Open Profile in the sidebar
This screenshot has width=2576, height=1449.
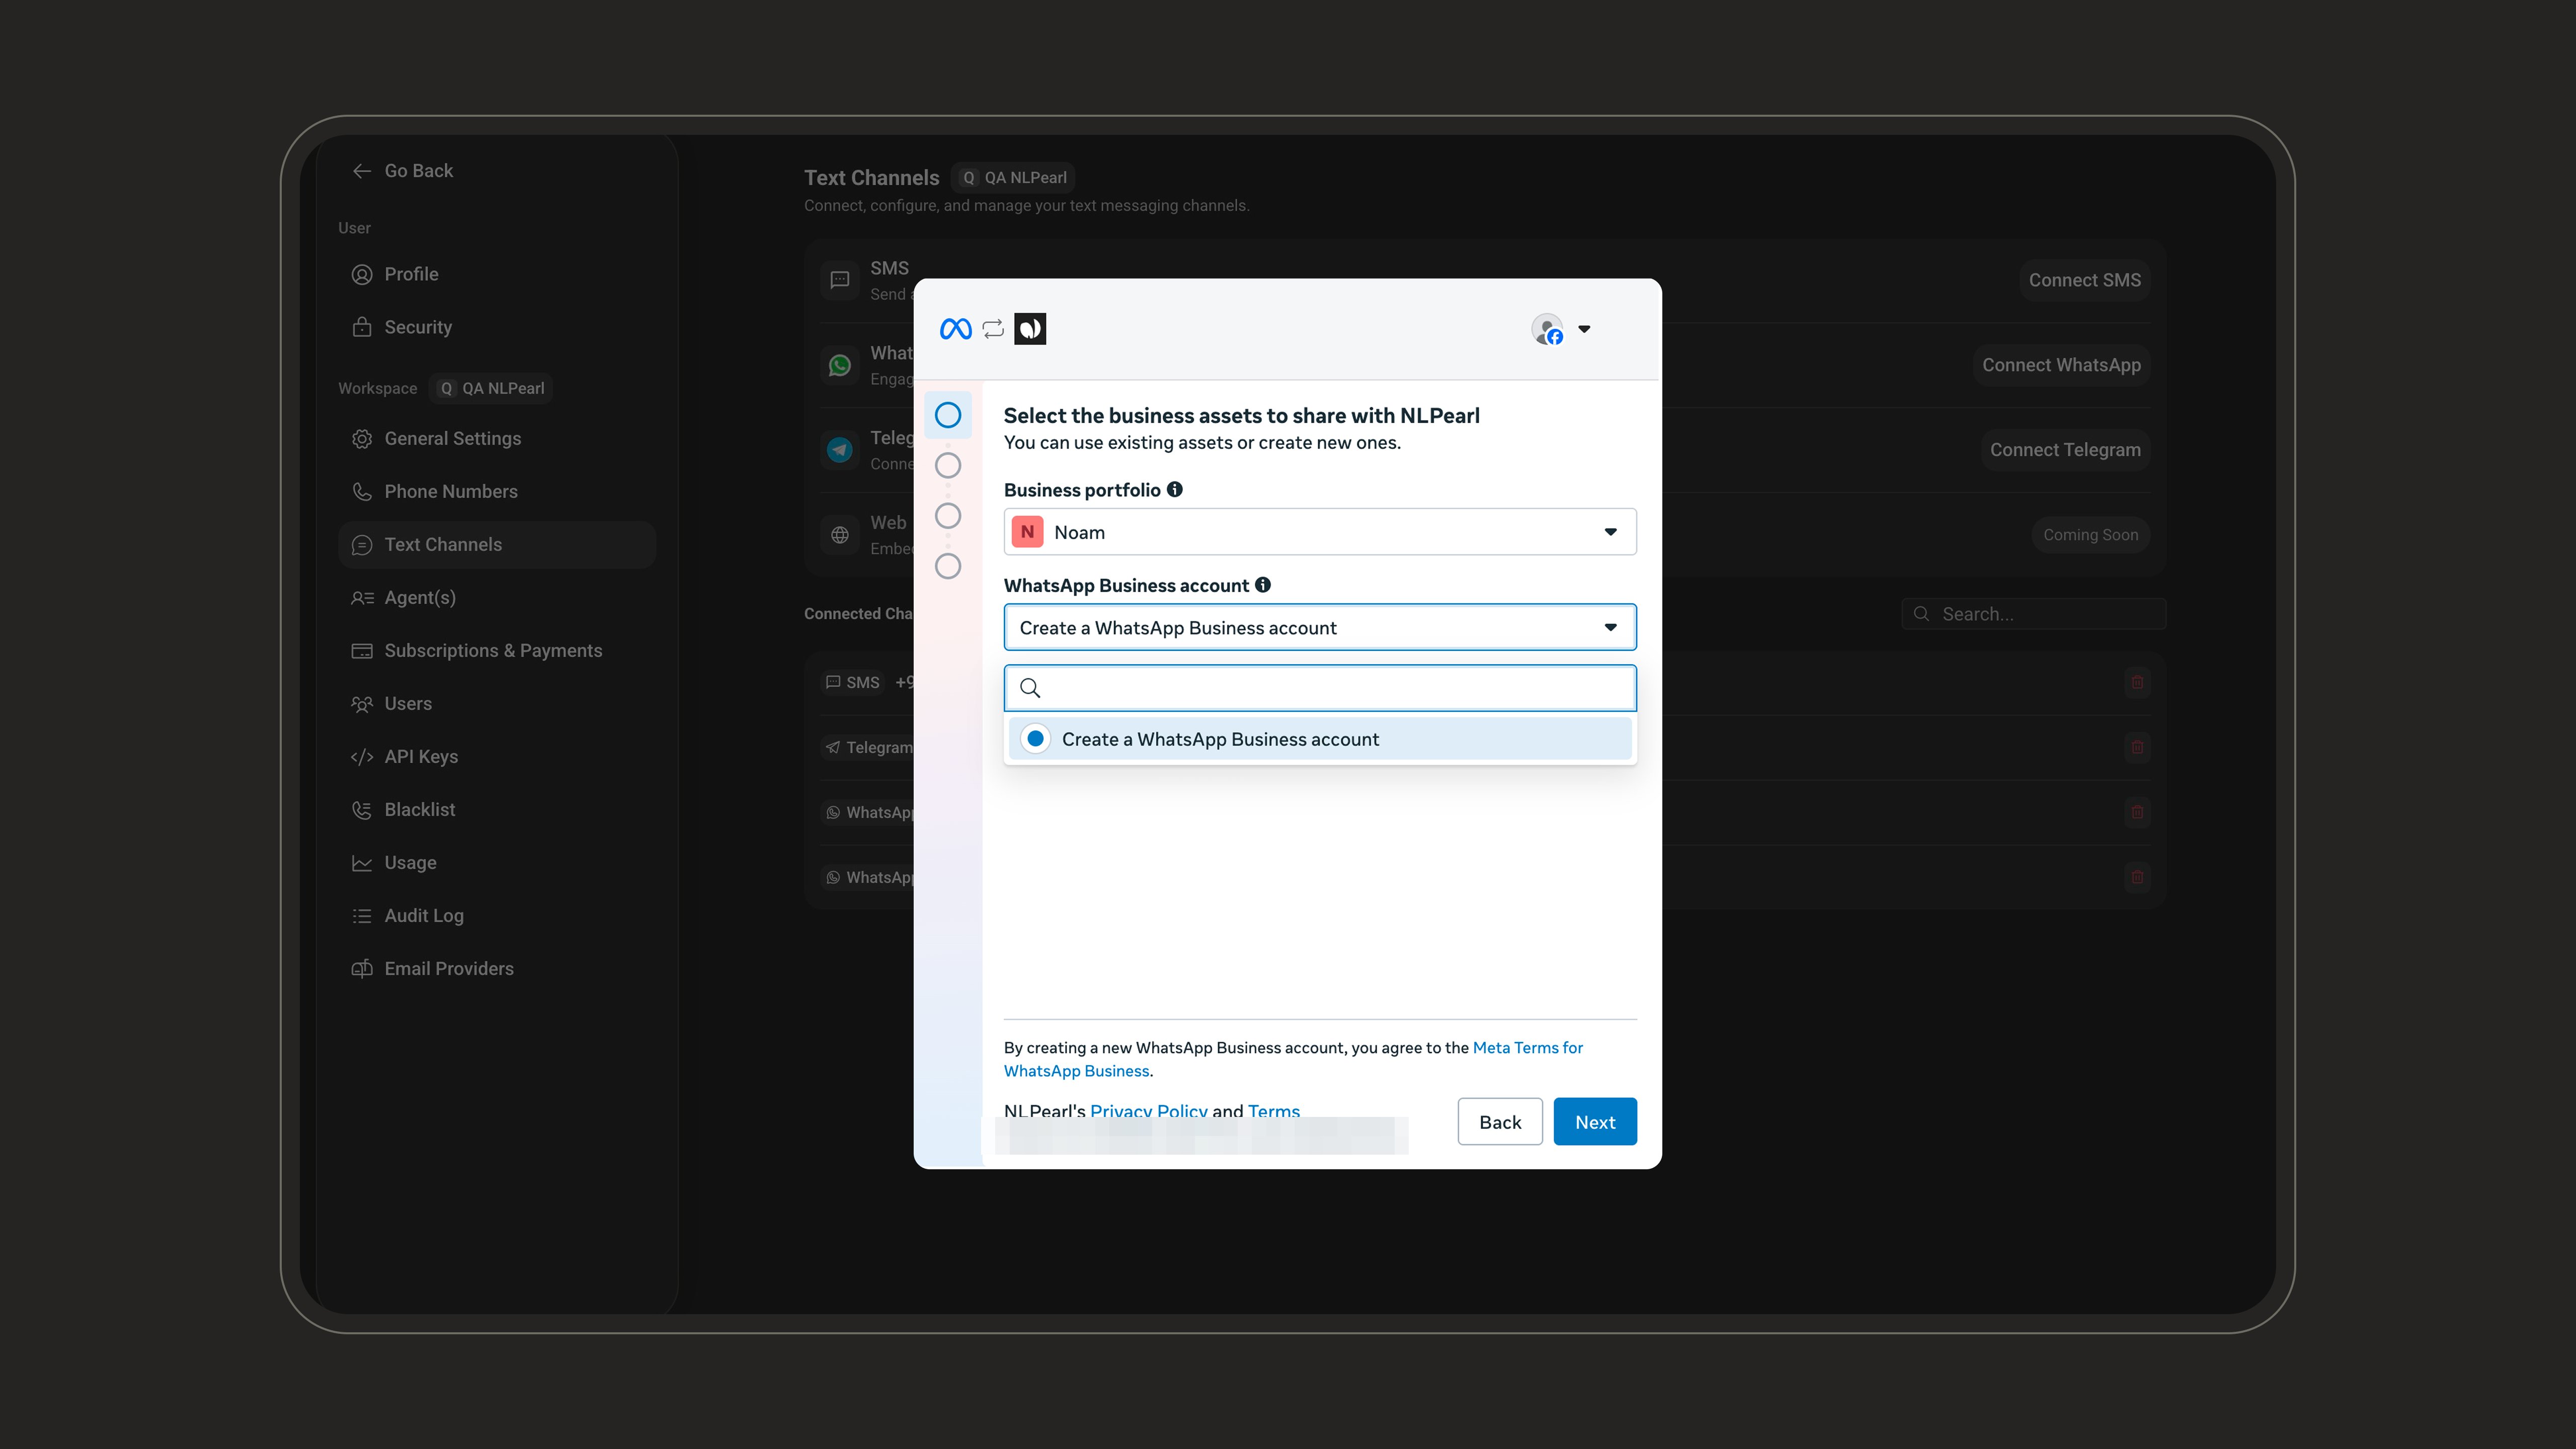pyautogui.click(x=497, y=274)
